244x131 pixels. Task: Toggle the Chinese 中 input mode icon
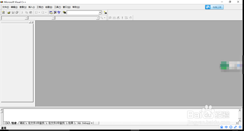226,127
